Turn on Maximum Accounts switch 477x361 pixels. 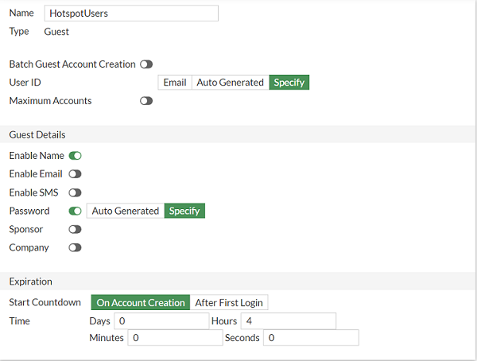(146, 101)
